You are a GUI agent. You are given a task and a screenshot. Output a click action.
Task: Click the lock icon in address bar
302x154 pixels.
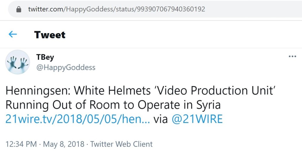coord(19,9)
